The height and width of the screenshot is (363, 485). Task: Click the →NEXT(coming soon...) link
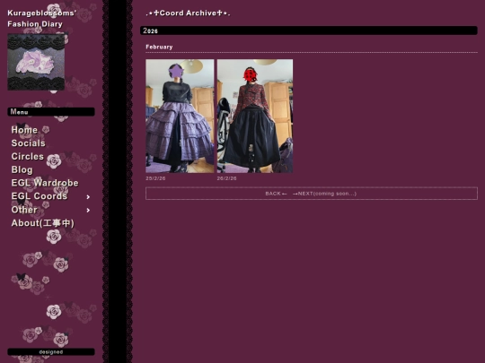(324, 194)
